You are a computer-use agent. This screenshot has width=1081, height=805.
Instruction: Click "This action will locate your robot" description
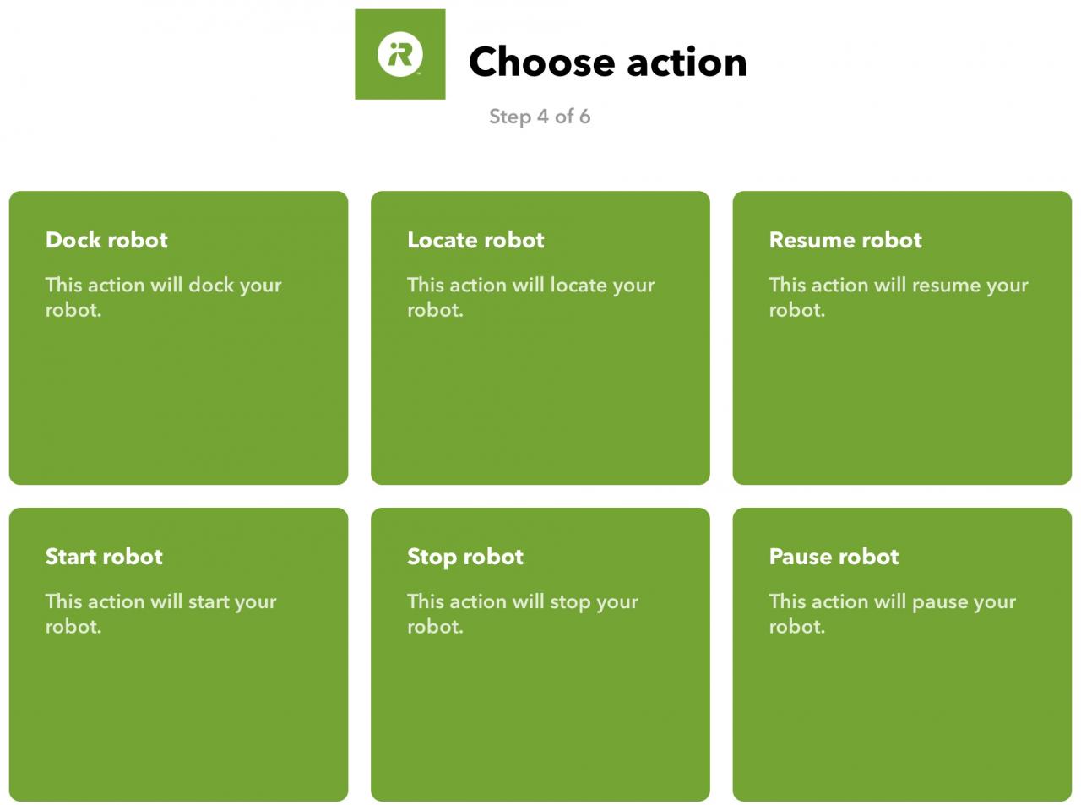(530, 297)
